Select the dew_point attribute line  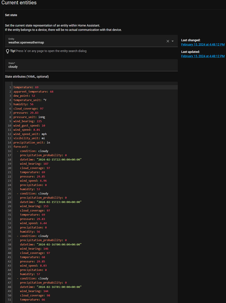coord(24,96)
